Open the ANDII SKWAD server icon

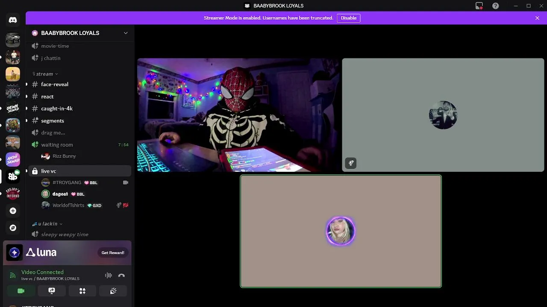point(13,159)
